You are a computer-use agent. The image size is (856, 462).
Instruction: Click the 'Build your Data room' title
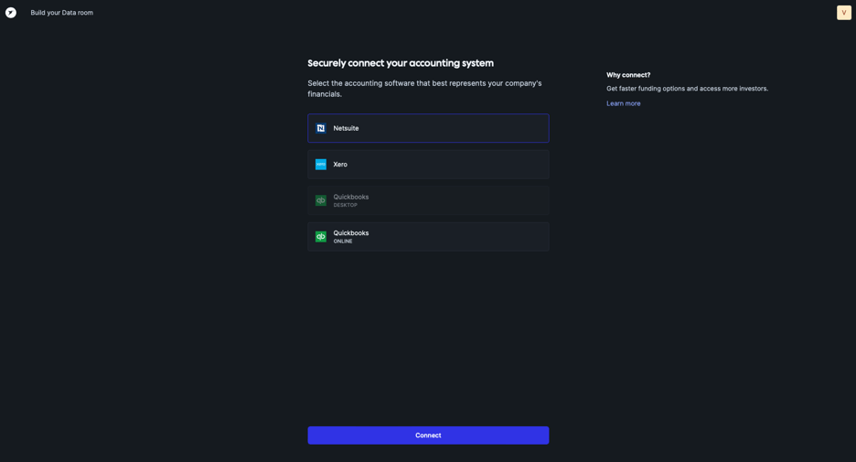pos(61,13)
